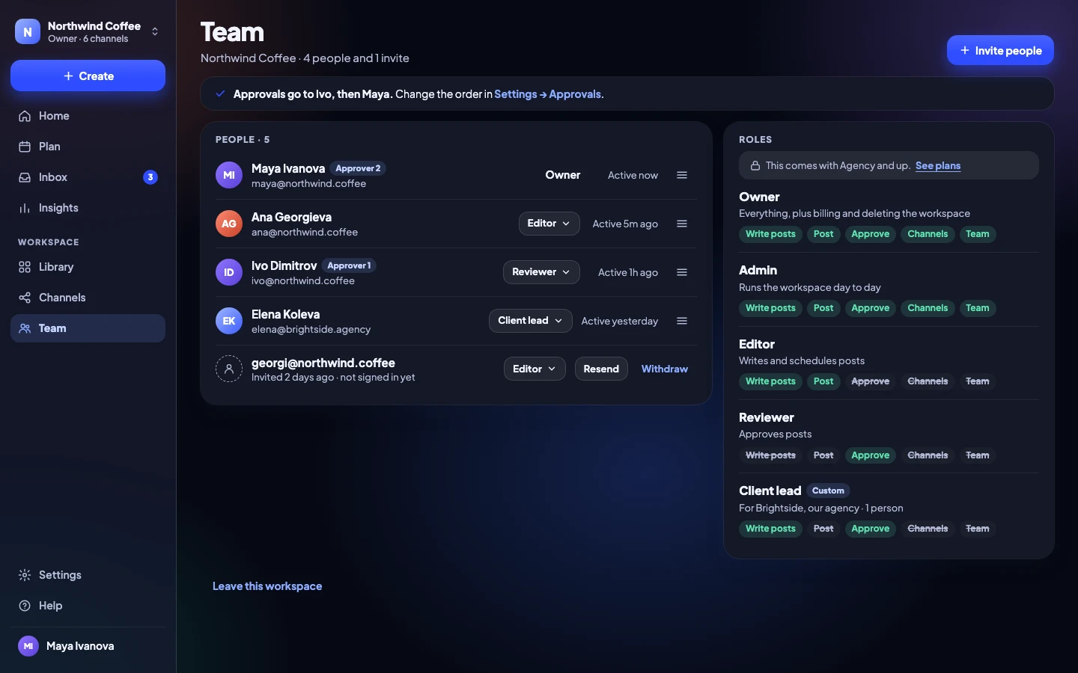
Task: Click the Channels share icon
Action: [x=25, y=298]
